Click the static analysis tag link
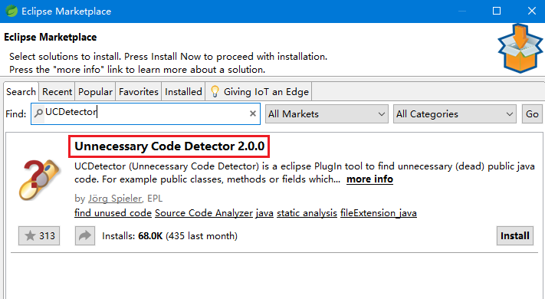The height and width of the screenshot is (299, 545). [307, 213]
